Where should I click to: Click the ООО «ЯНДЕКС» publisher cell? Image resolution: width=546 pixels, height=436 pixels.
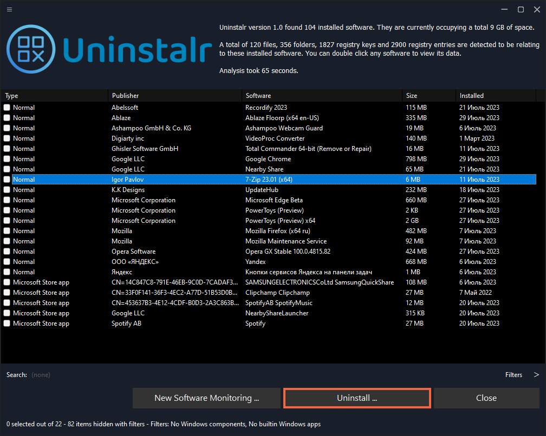pyautogui.click(x=135, y=262)
